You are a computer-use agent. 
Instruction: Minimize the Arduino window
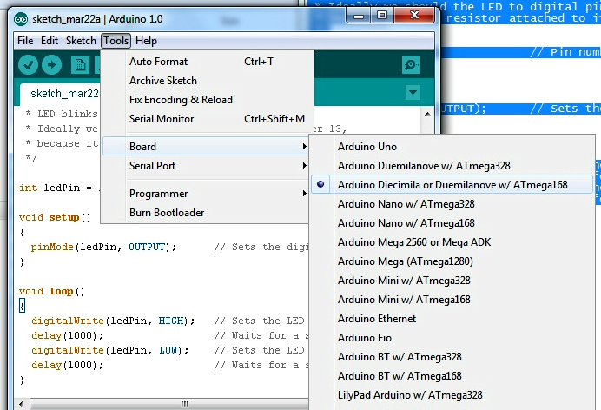(x=359, y=16)
